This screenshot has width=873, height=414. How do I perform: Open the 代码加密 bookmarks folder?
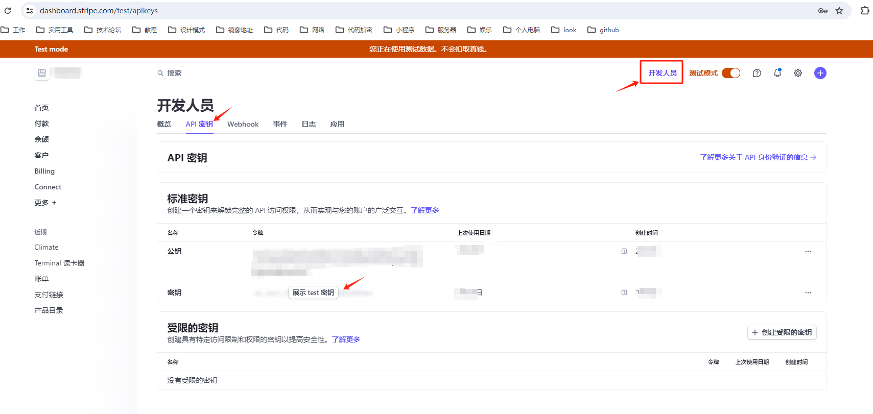tap(354, 30)
